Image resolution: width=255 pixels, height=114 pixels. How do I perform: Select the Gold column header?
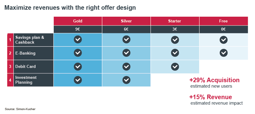pyautogui.click(x=78, y=21)
